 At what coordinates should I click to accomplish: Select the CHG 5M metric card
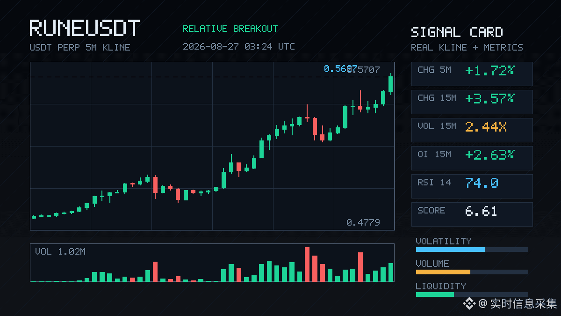pyautogui.click(x=472, y=74)
